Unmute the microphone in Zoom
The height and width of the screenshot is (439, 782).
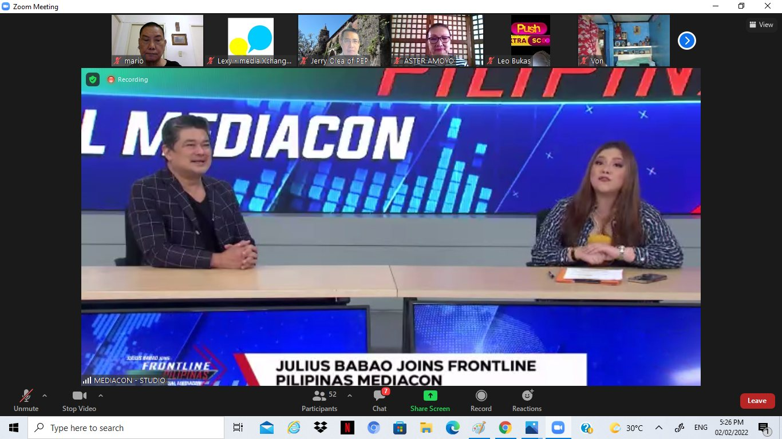click(x=26, y=400)
